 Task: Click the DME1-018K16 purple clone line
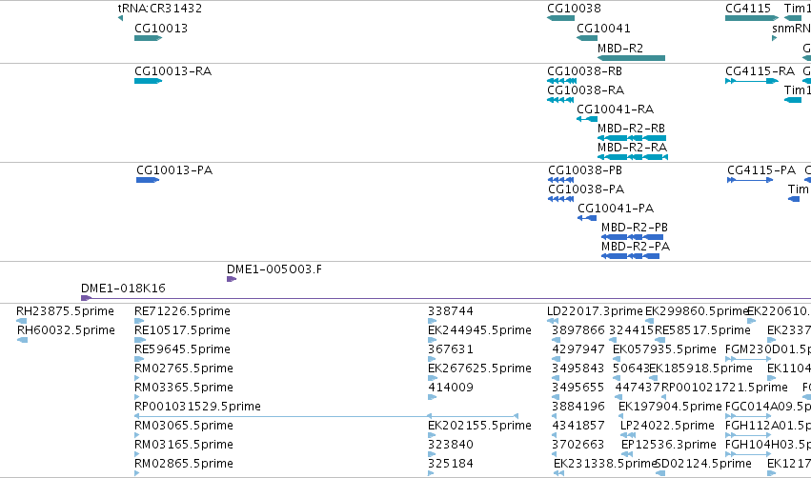[x=446, y=298]
